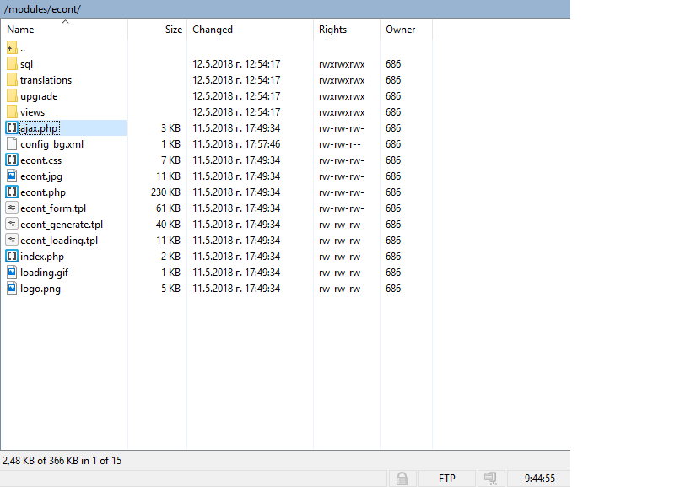Click the 686 owner value of logo.png
This screenshot has height=487, width=691.
[x=393, y=289]
